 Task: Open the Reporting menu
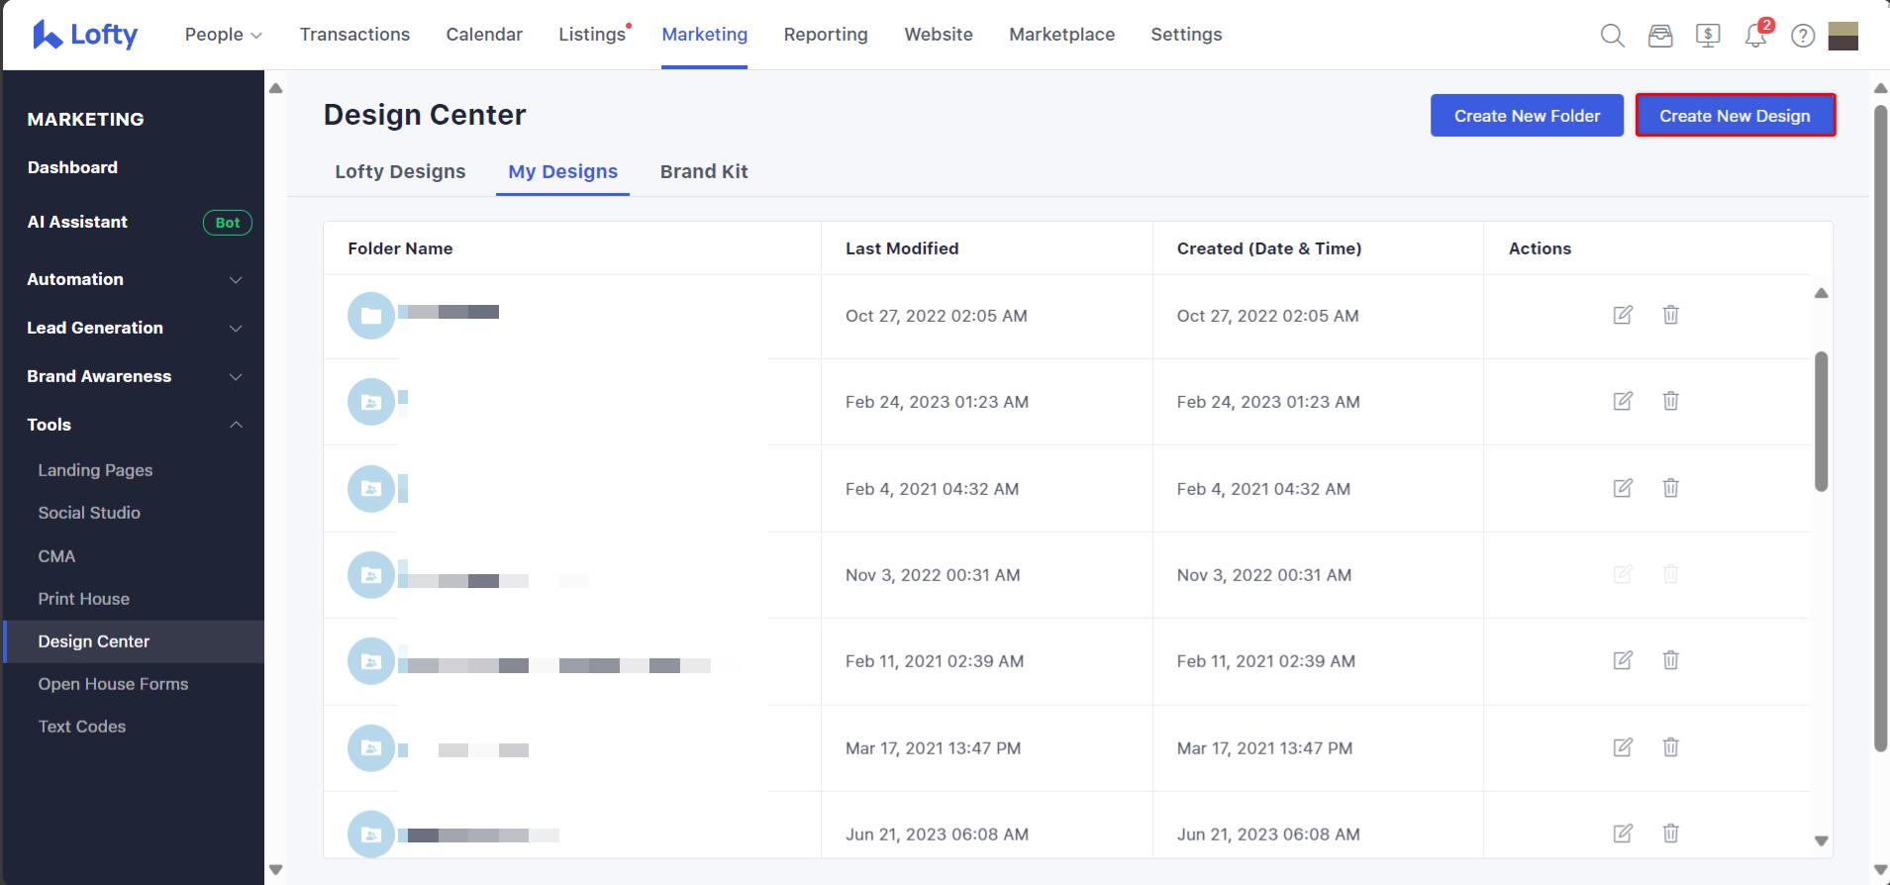tap(825, 35)
